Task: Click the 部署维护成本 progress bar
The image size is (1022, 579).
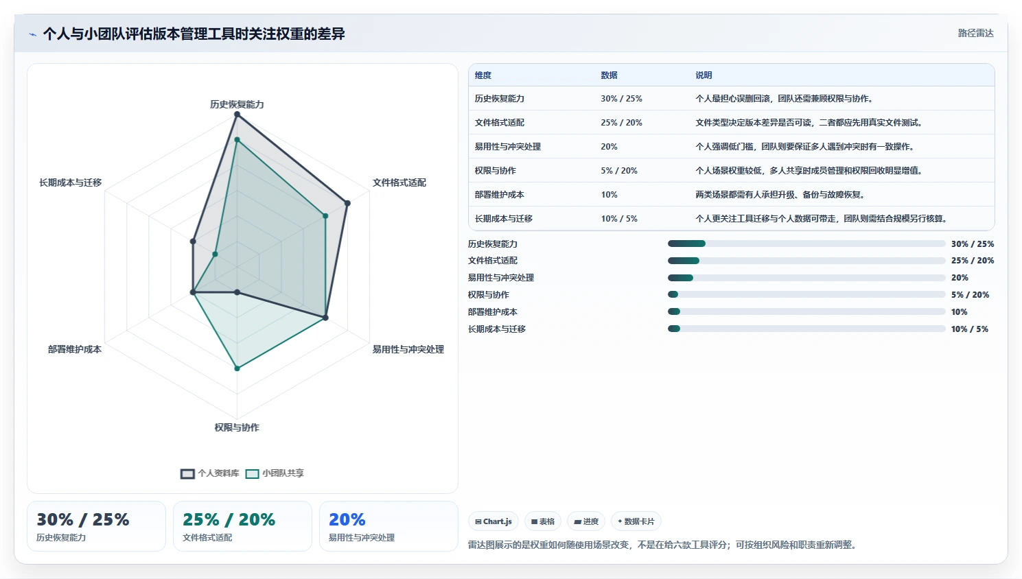Action: pos(806,311)
